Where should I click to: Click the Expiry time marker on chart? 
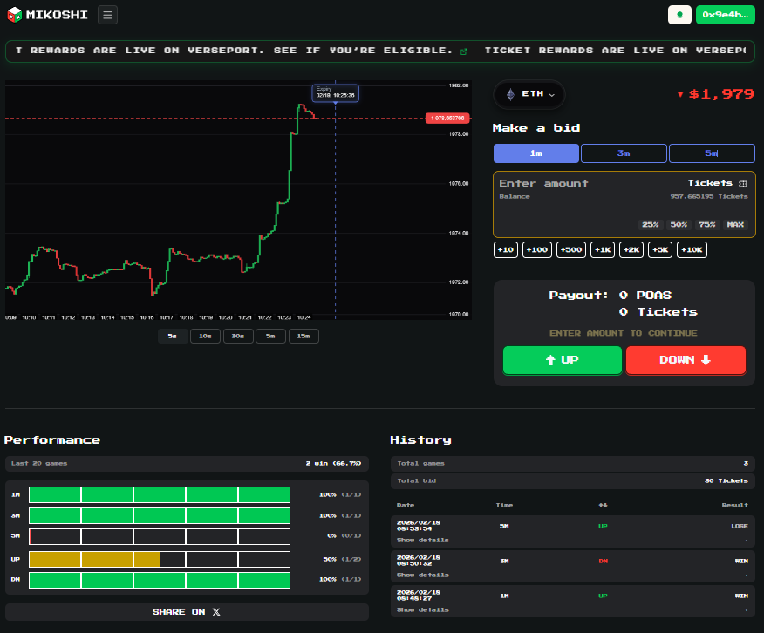tap(335, 92)
